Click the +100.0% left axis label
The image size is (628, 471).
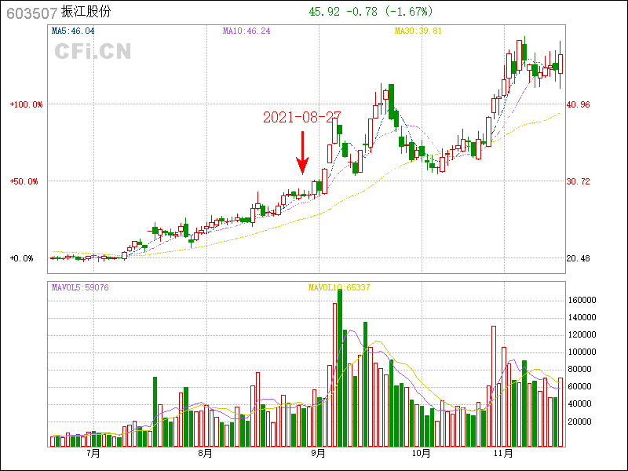(27, 104)
